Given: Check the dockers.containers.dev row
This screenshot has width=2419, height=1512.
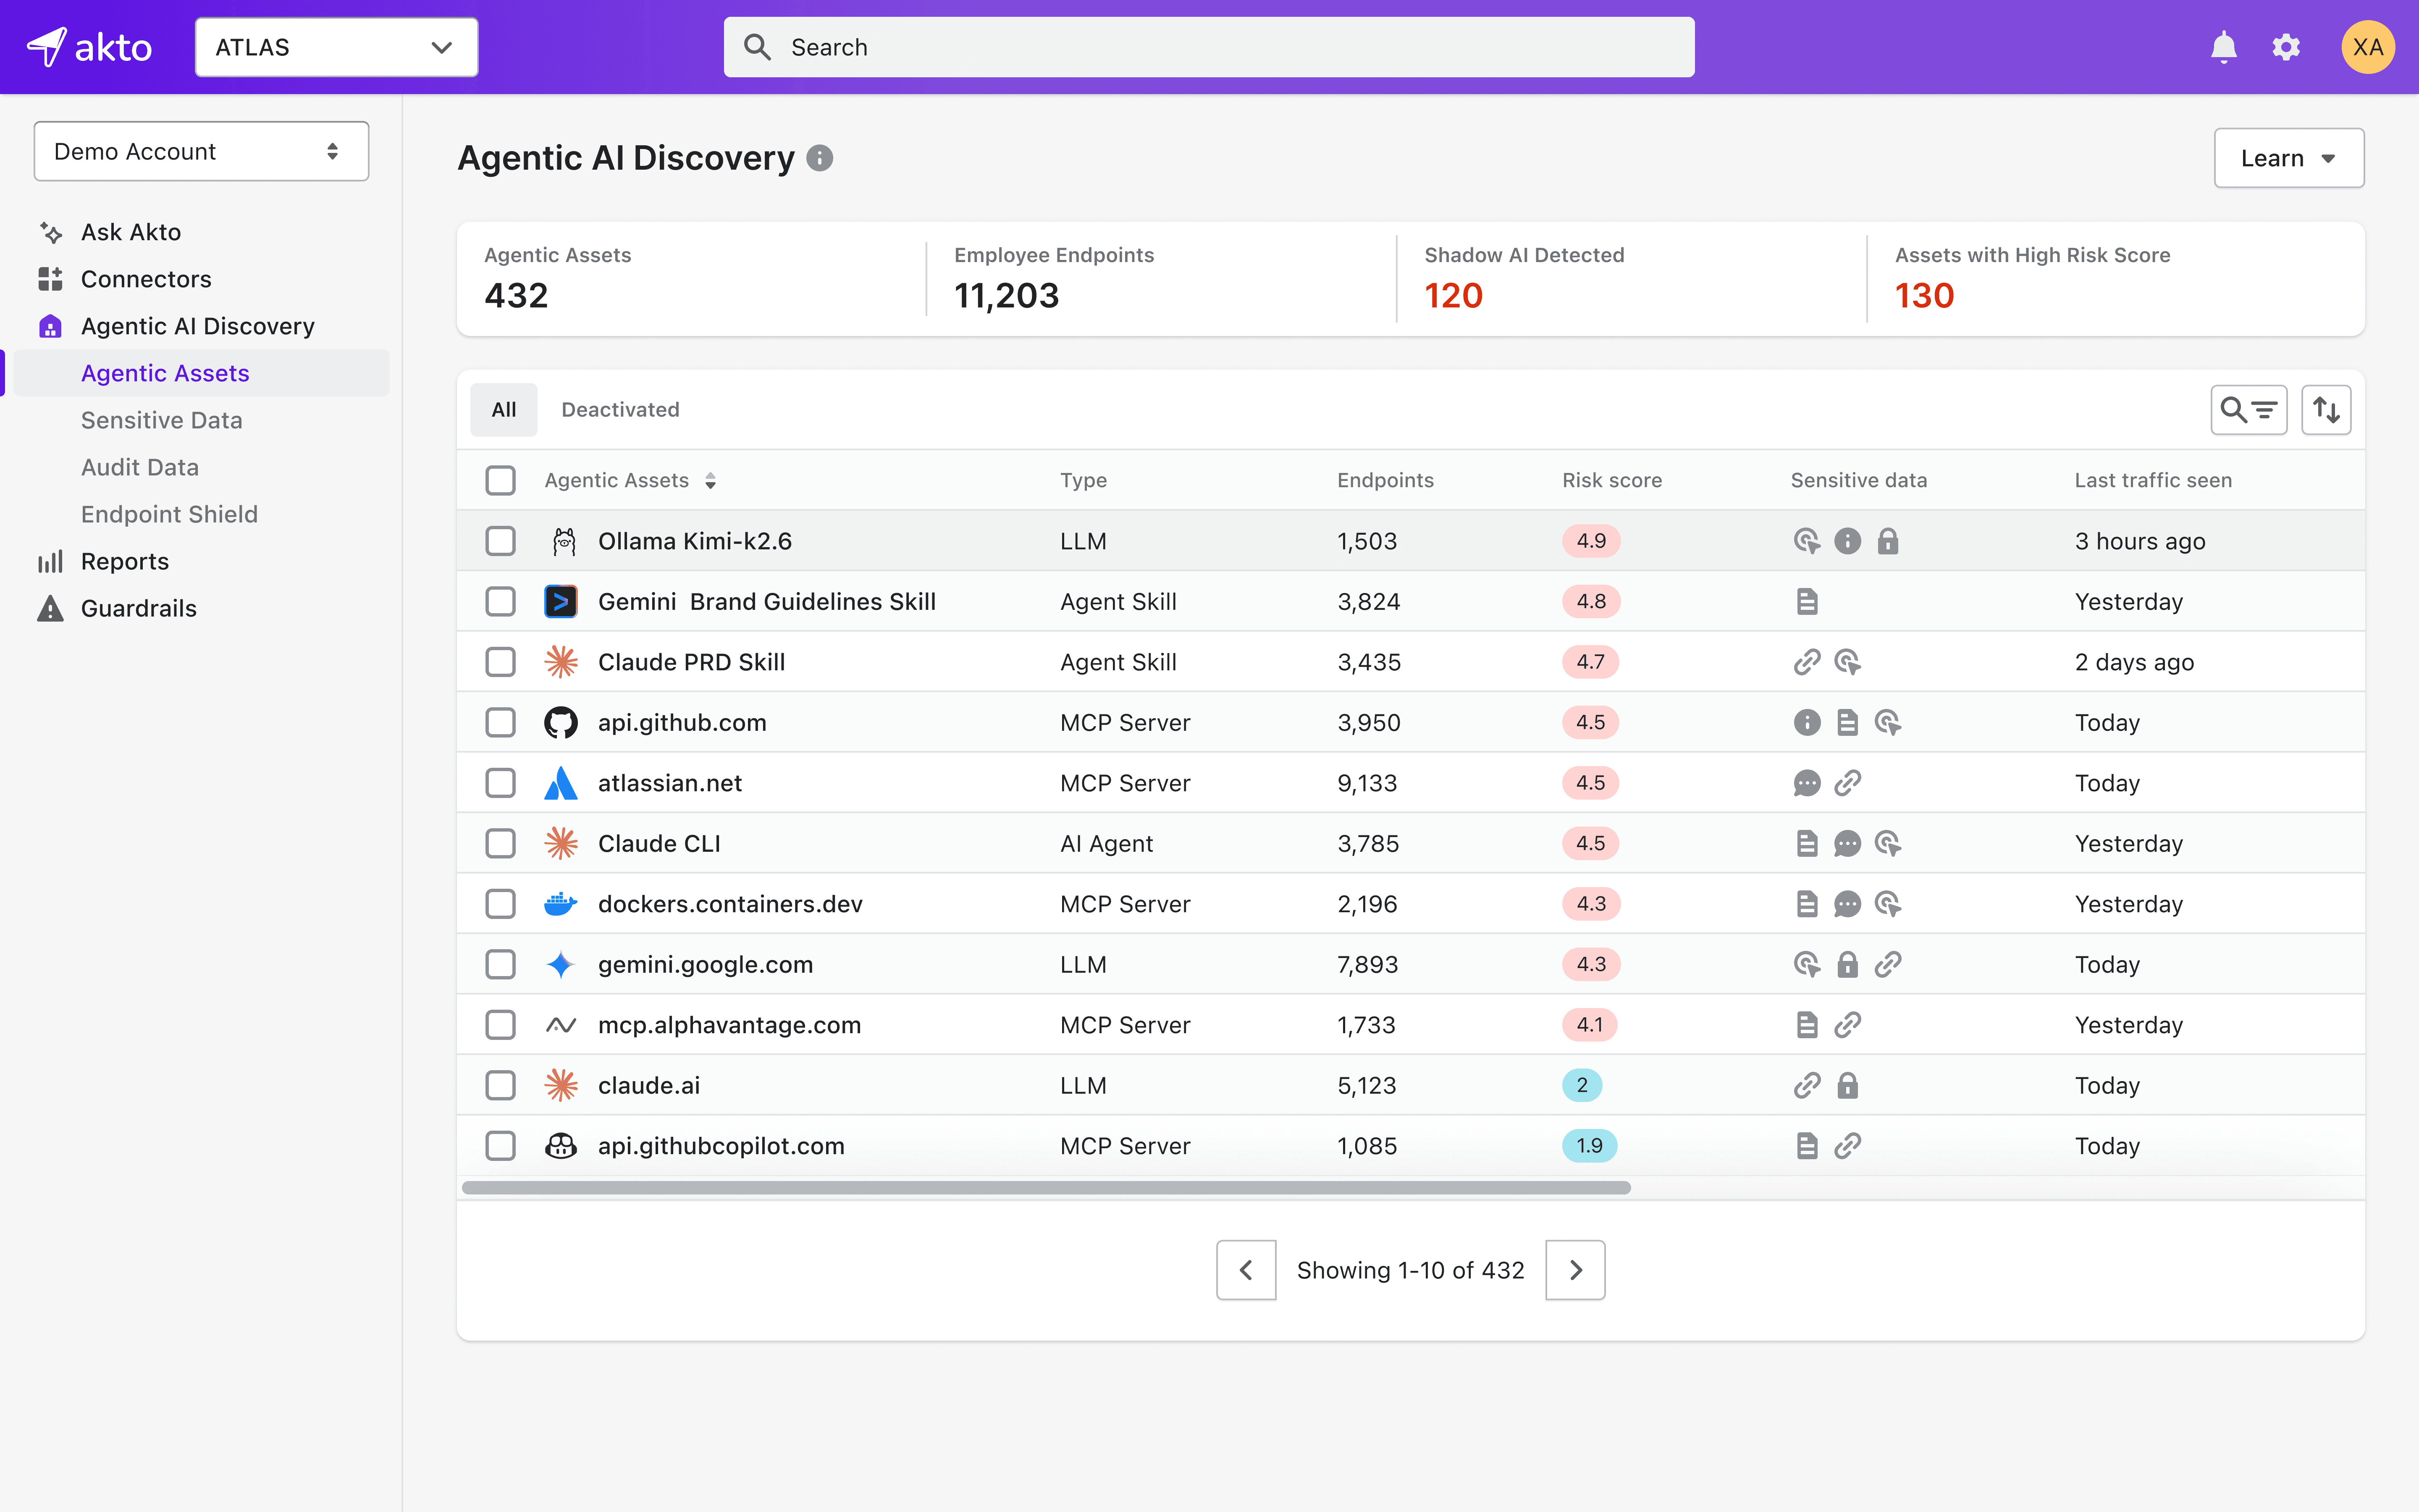Looking at the screenshot, I should [500, 904].
